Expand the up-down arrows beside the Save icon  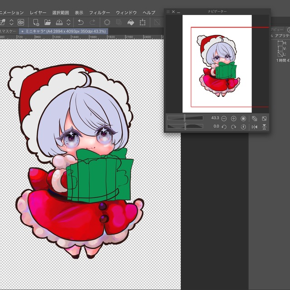[x=68, y=22]
